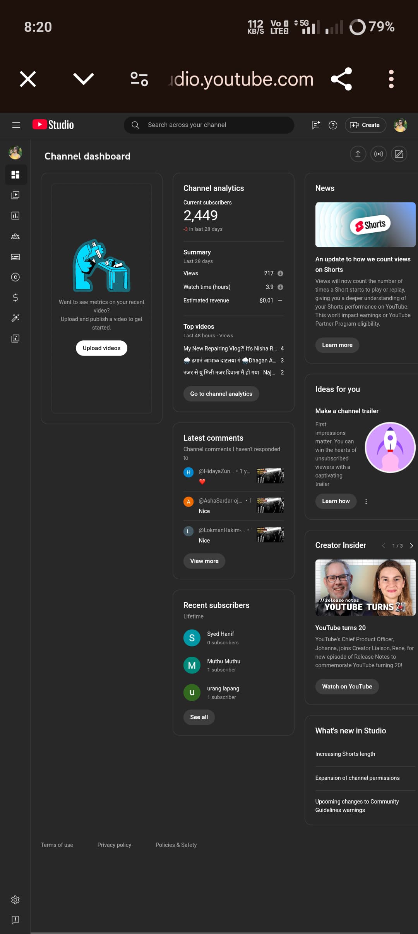Tap the browser minimize down chevron
This screenshot has height=934, width=418.
point(84,79)
